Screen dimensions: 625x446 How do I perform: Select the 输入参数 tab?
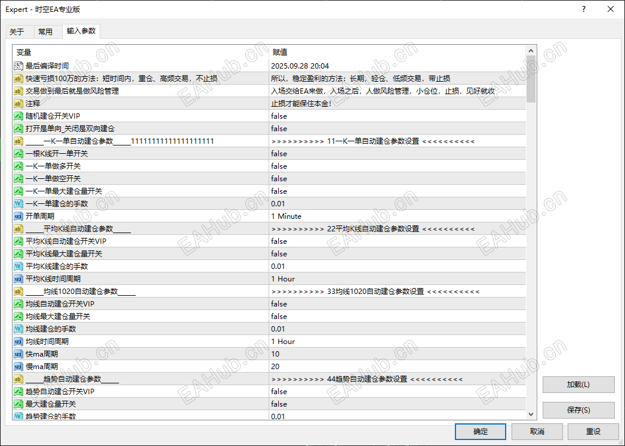pos(81,31)
